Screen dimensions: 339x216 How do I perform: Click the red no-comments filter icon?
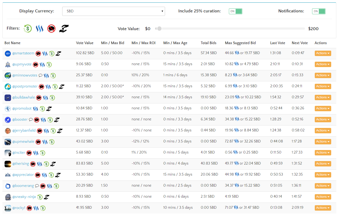click(x=51, y=28)
